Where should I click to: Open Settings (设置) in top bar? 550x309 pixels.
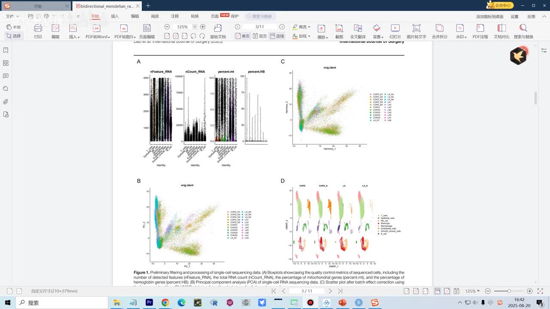tap(514, 17)
